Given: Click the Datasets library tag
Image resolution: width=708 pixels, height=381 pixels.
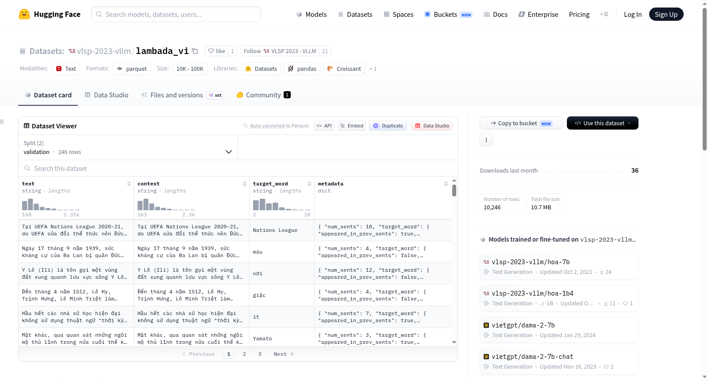Looking at the screenshot, I should pyautogui.click(x=261, y=69).
